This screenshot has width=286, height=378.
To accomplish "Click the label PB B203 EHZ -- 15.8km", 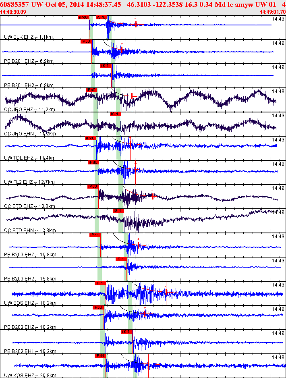I will tap(30, 255).
